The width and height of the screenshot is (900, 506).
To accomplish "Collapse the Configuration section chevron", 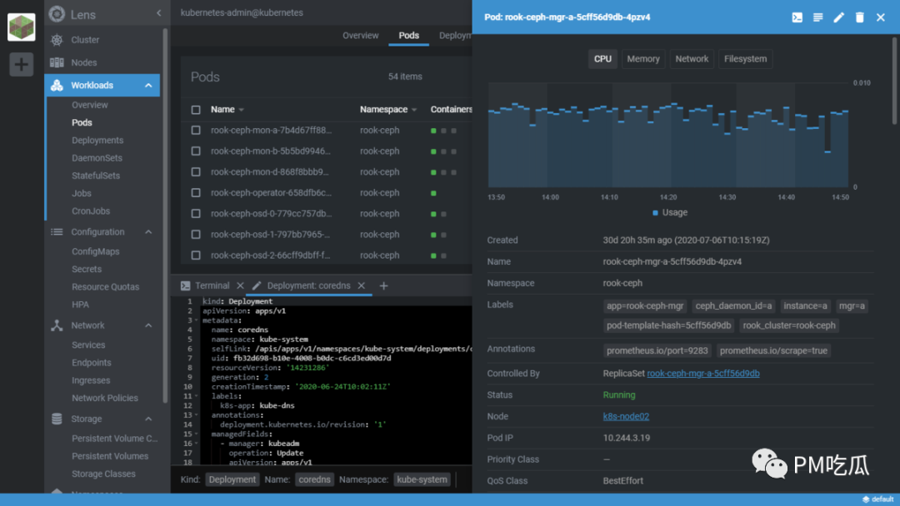I will [x=148, y=232].
